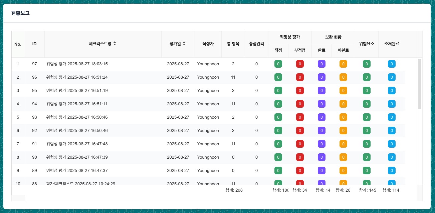
Task: Click the green 적정 badge for ID 97
Action: point(278,64)
